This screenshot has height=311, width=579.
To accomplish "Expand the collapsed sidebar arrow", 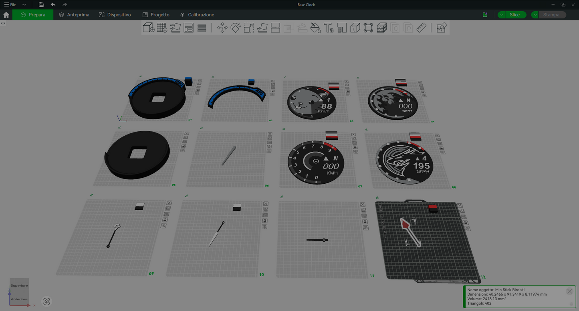I will pos(3,23).
